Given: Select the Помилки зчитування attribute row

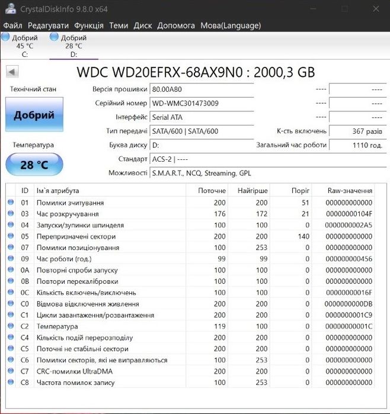Looking at the screenshot, I should pos(190,203).
